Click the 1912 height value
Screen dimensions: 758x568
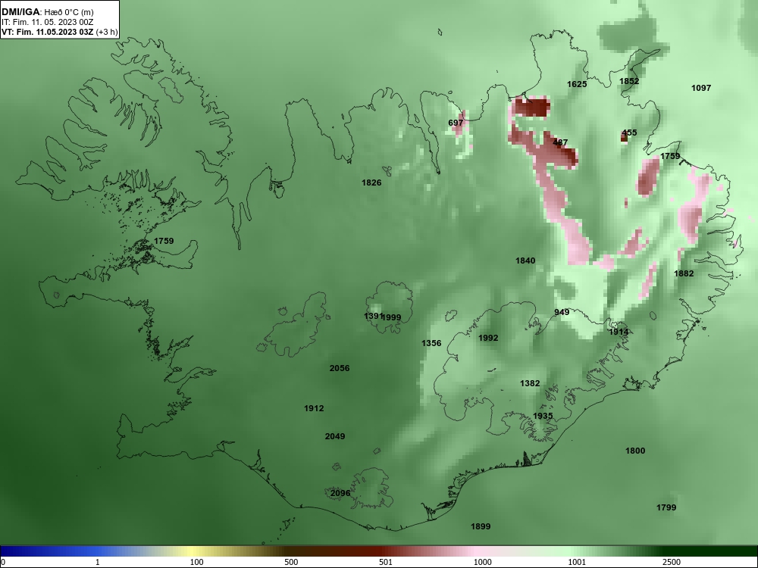(x=314, y=408)
